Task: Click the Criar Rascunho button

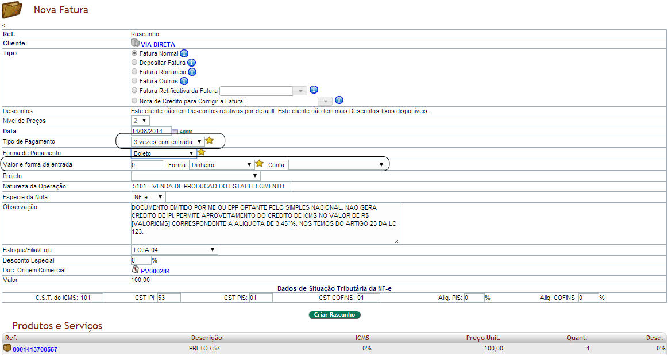Action: (x=335, y=315)
